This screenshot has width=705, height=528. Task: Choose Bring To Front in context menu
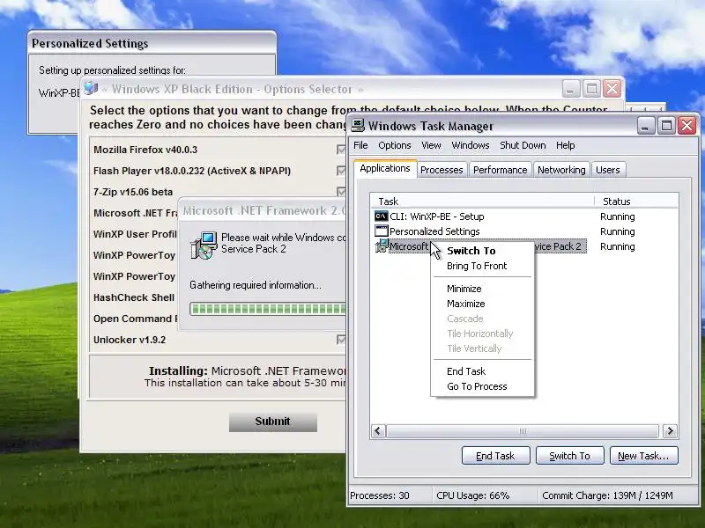(482, 266)
